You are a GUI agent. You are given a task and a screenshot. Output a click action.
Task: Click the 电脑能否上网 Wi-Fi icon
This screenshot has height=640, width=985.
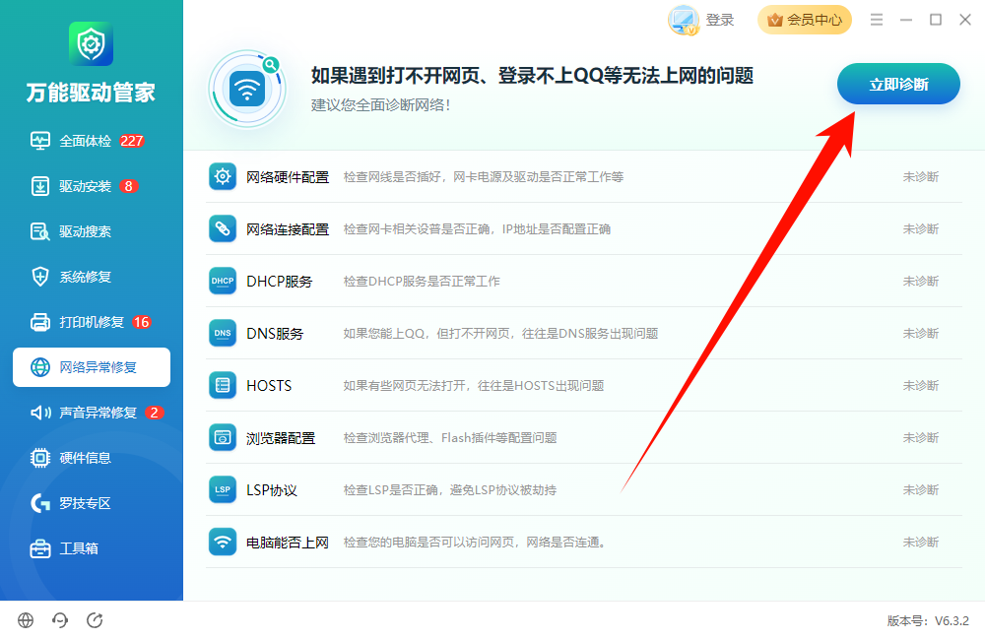(x=223, y=542)
